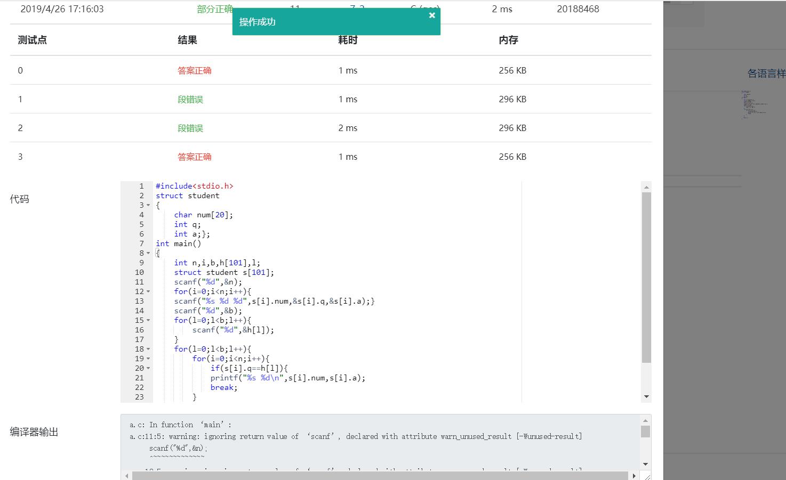Click the break; statement on line 22
Viewport: 786px width, 480px height.
click(224, 387)
